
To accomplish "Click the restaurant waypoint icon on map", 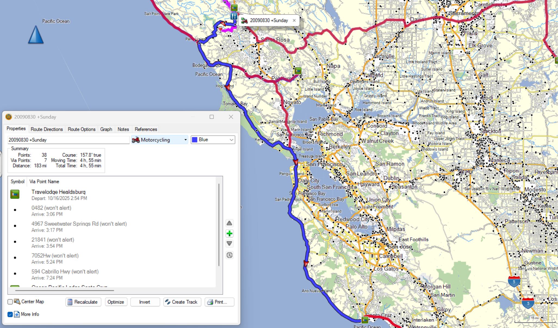I will coord(234,16).
